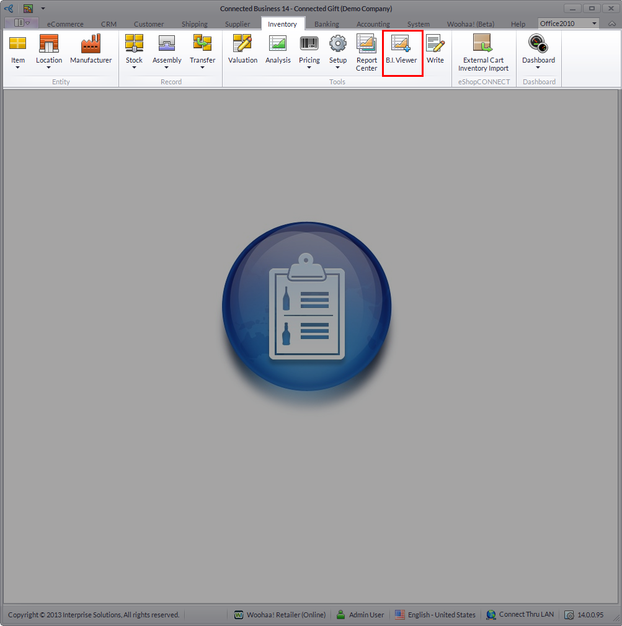Expand the Setup dropdown arrow
This screenshot has height=626, width=622.
click(337, 68)
